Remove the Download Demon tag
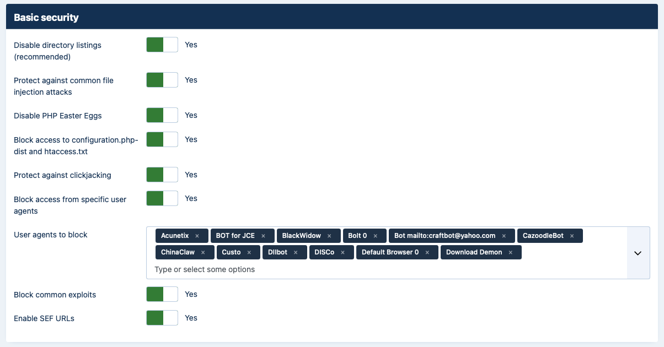The width and height of the screenshot is (664, 347). coord(511,252)
